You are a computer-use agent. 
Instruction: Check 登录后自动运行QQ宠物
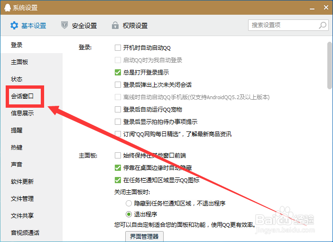(x=118, y=110)
